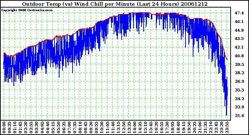Click the 22:45 time axis label

click(216, 127)
